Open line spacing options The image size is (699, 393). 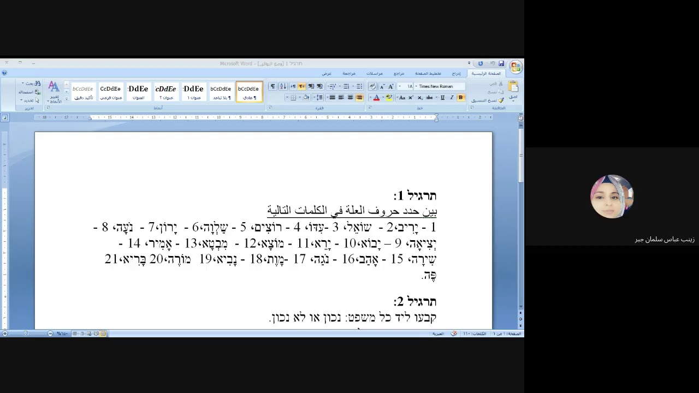(x=319, y=98)
